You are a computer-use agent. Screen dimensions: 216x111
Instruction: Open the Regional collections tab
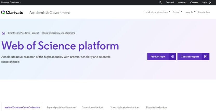tap(157, 107)
